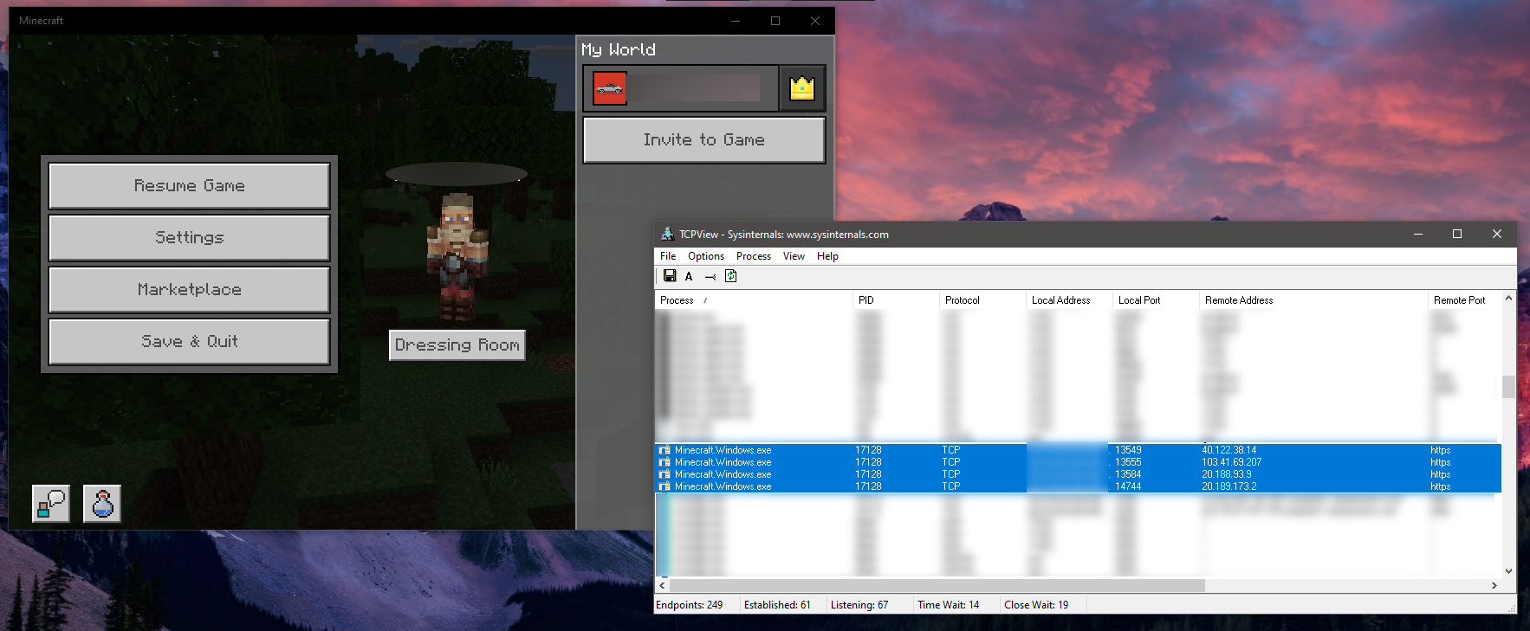
Task: Click the 'Time Wait: 14' status bar entry
Action: [x=948, y=605]
